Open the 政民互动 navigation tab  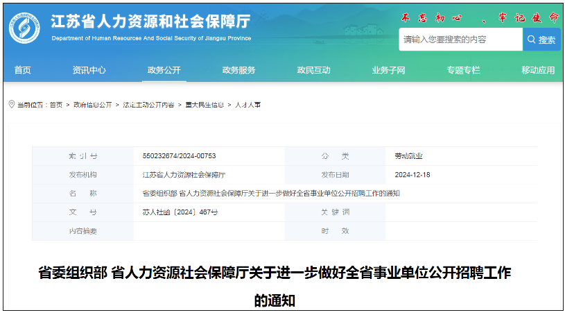pyautogui.click(x=313, y=70)
